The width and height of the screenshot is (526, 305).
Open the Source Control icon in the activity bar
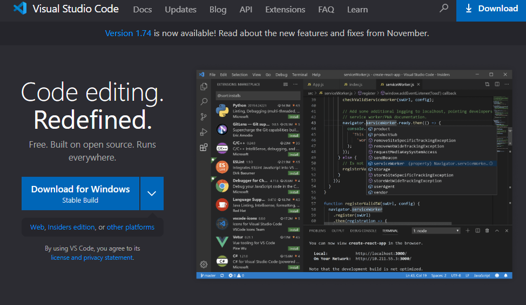204,116
